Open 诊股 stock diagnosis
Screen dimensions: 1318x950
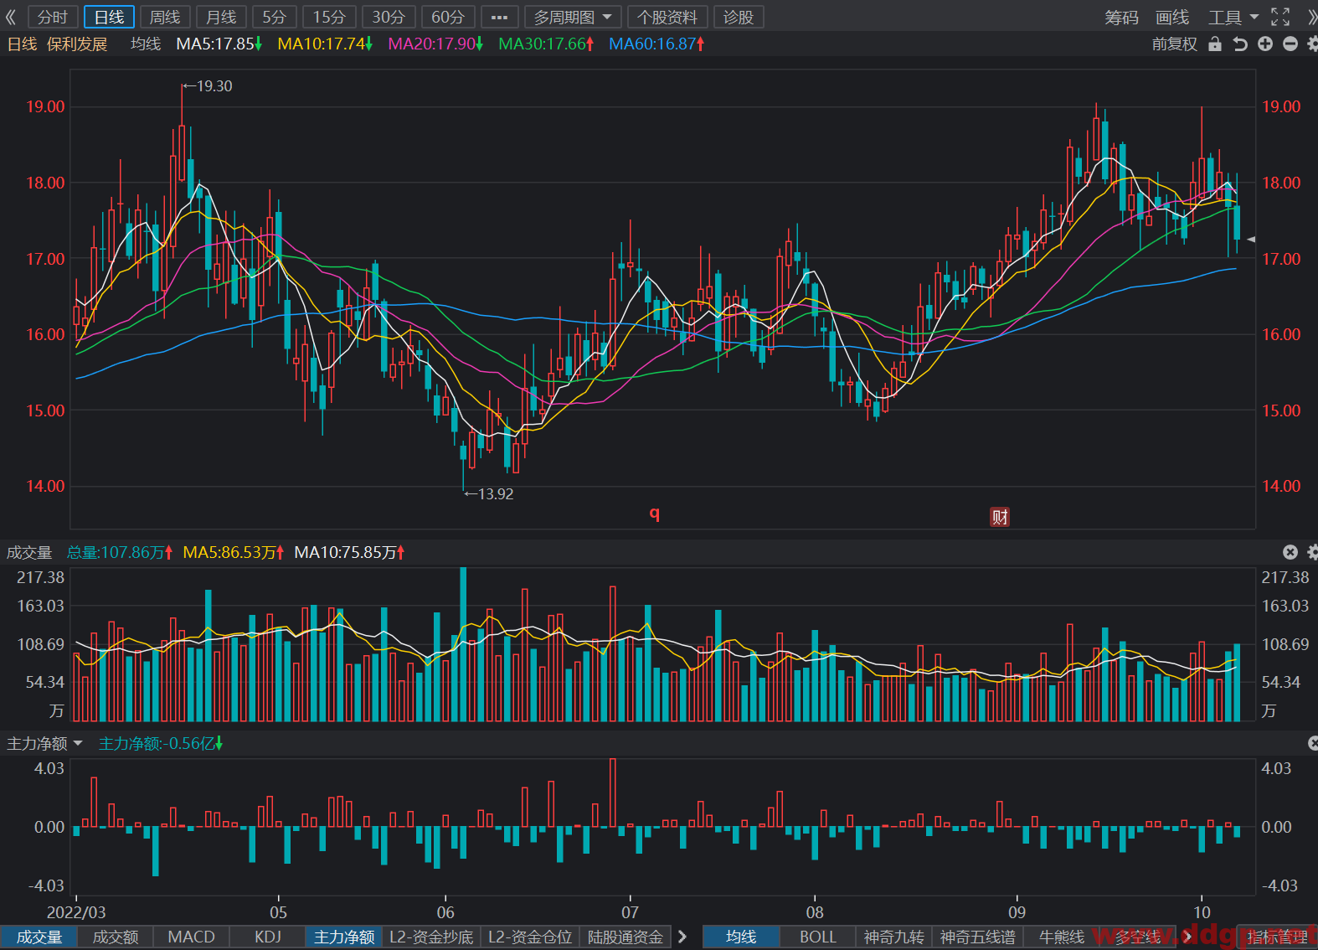click(x=739, y=17)
